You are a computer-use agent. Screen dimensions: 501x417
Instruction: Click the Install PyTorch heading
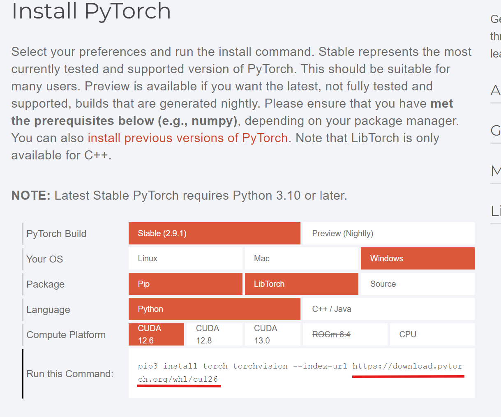tap(91, 11)
